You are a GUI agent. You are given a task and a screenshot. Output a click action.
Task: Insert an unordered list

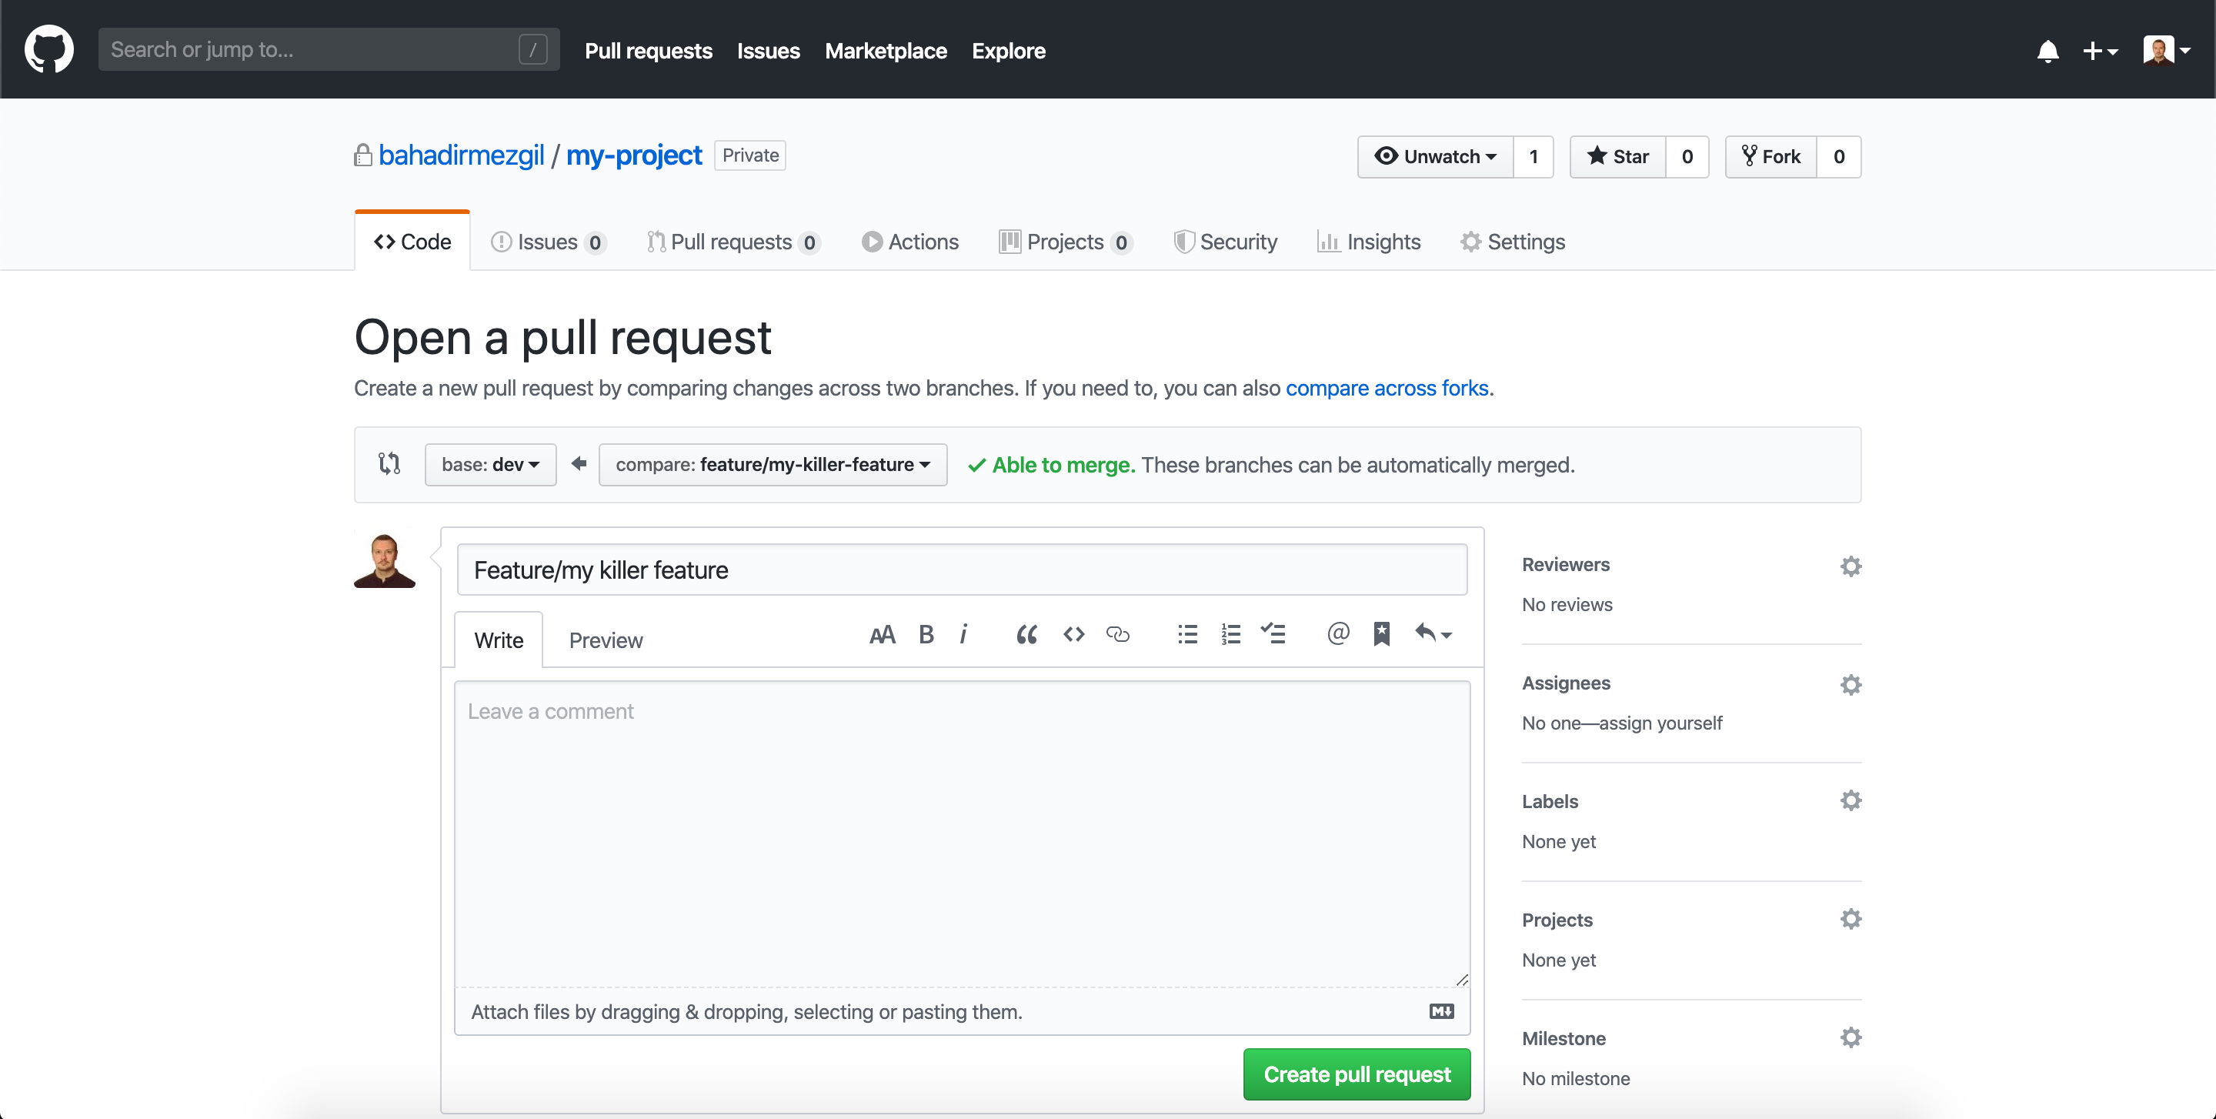1187,634
